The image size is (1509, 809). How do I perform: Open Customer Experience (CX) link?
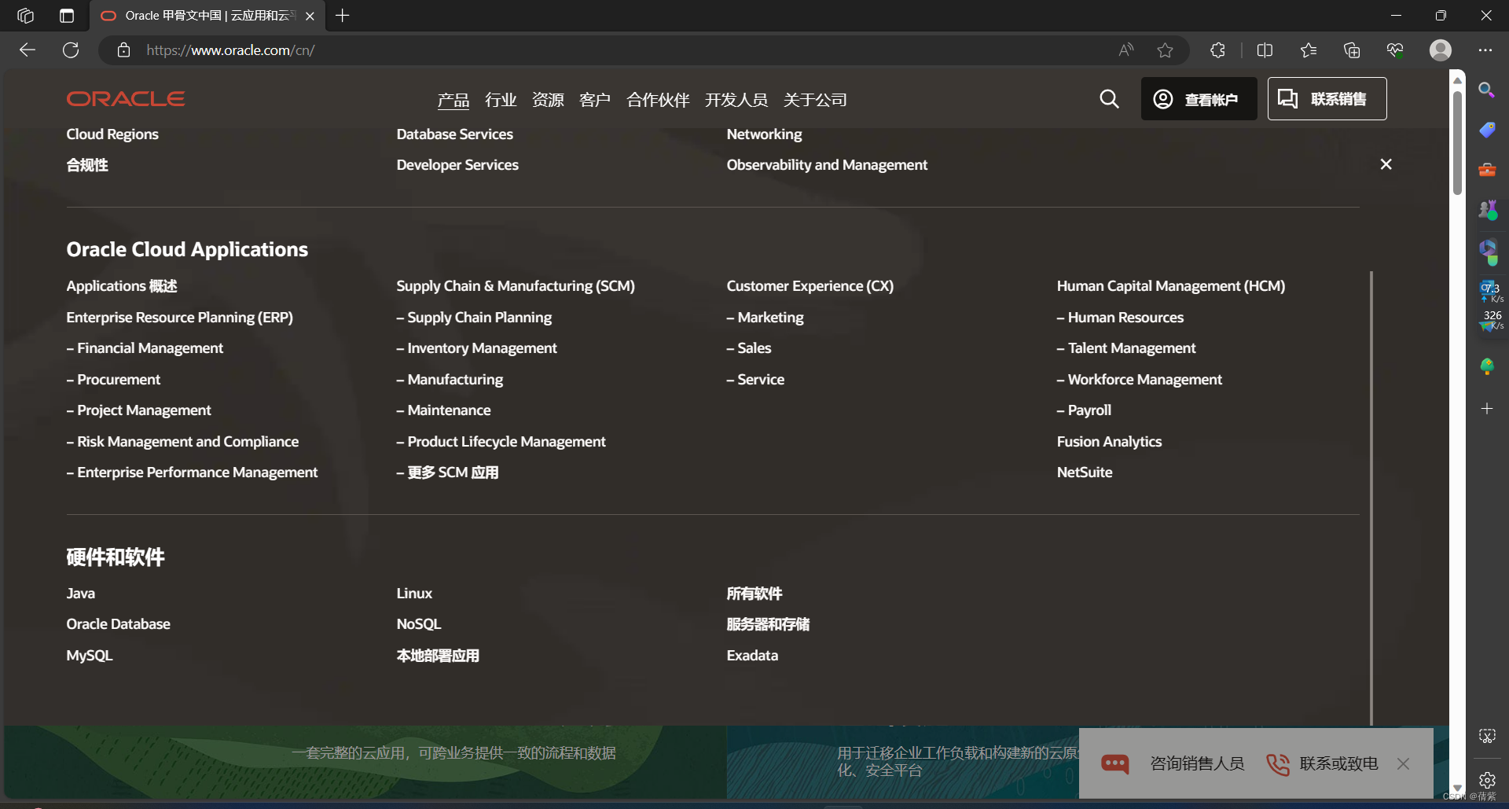pyautogui.click(x=810, y=286)
